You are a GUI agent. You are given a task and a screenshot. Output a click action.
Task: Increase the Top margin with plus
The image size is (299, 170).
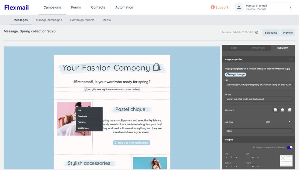(237, 157)
